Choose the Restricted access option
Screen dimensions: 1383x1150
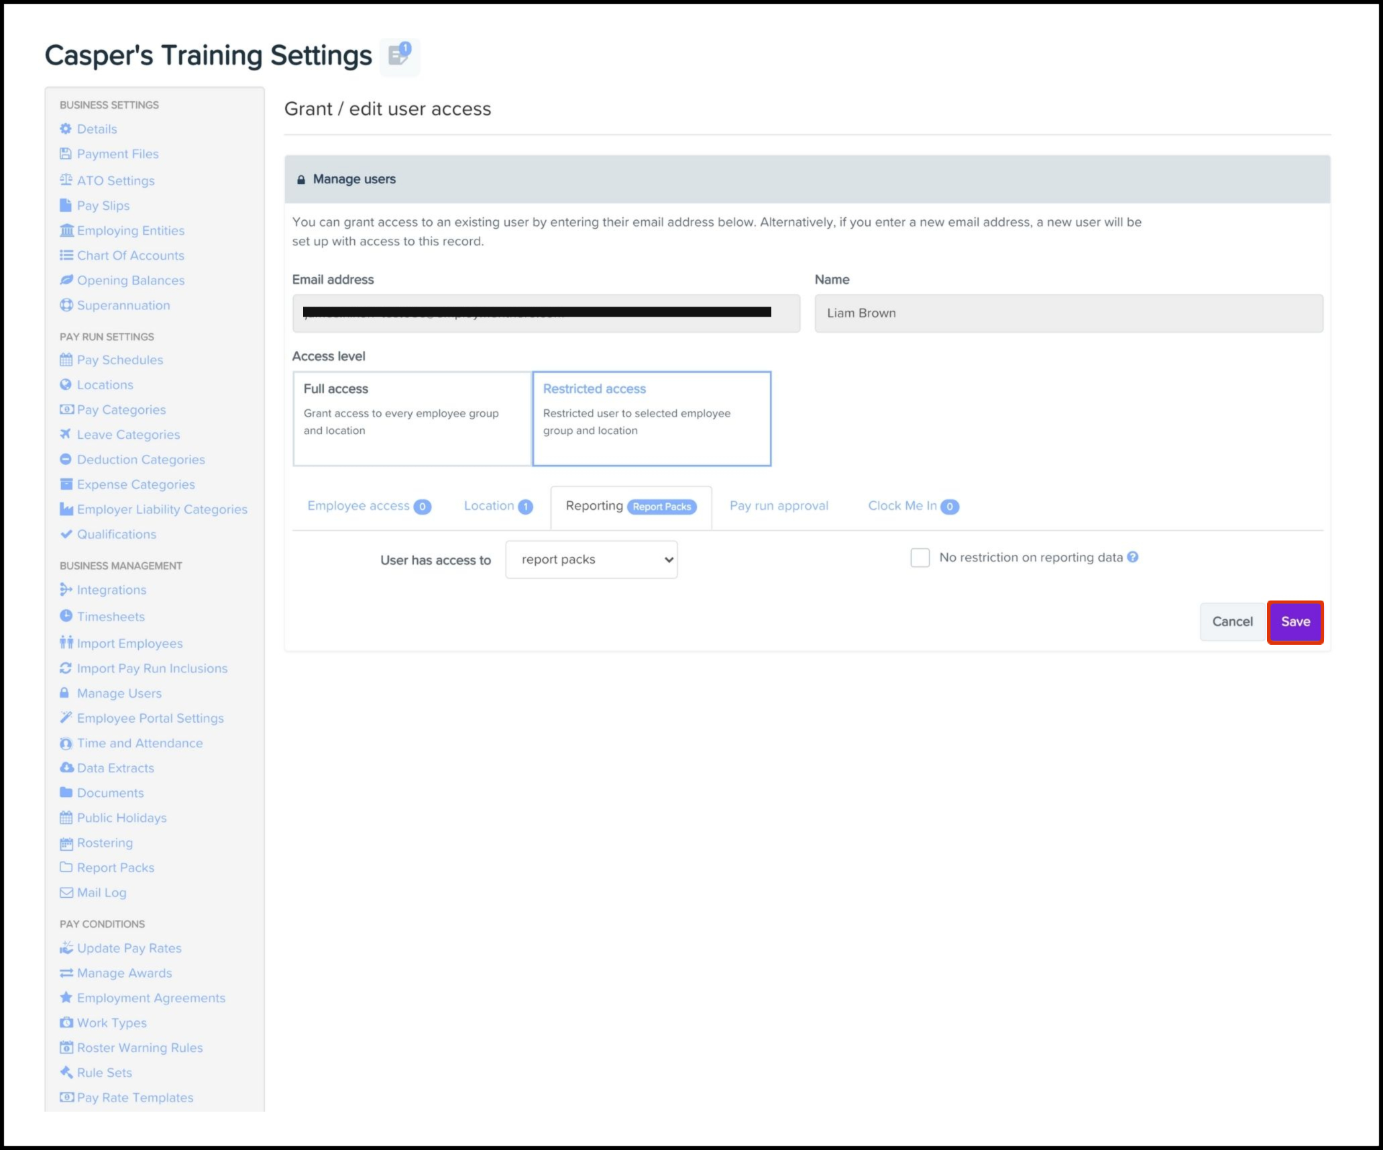click(x=651, y=418)
